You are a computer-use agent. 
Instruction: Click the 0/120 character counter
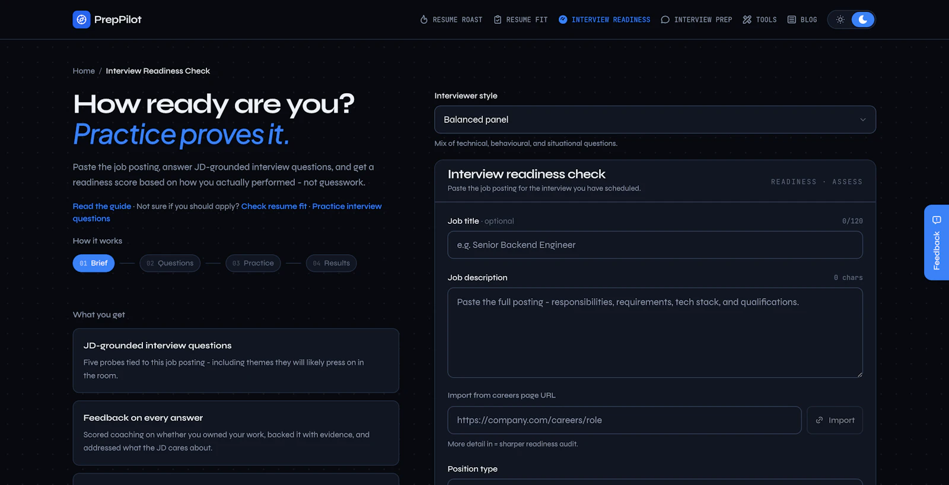coord(852,221)
